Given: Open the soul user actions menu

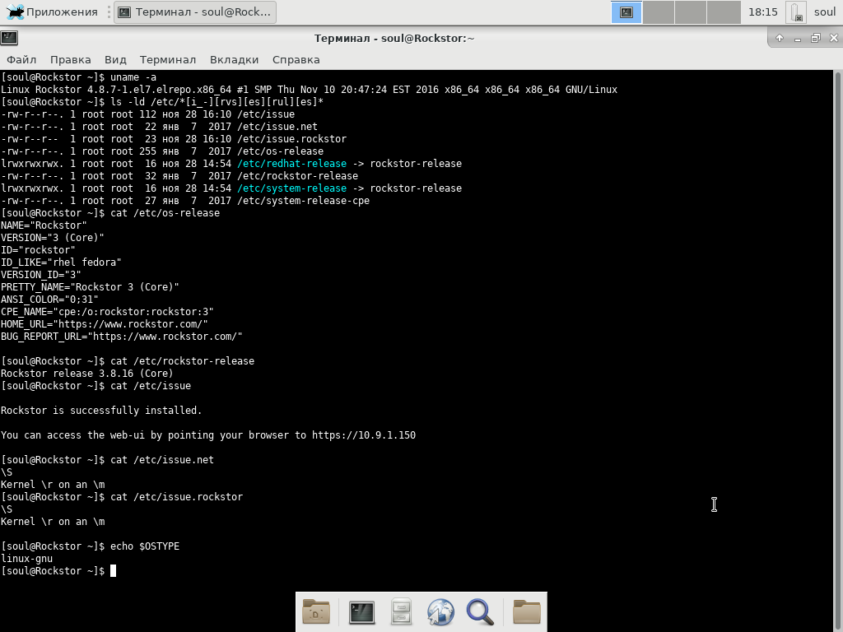Looking at the screenshot, I should point(825,12).
